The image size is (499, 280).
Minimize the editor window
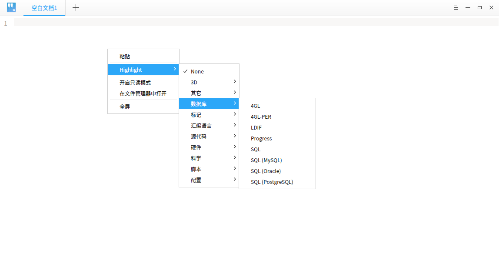tap(468, 8)
